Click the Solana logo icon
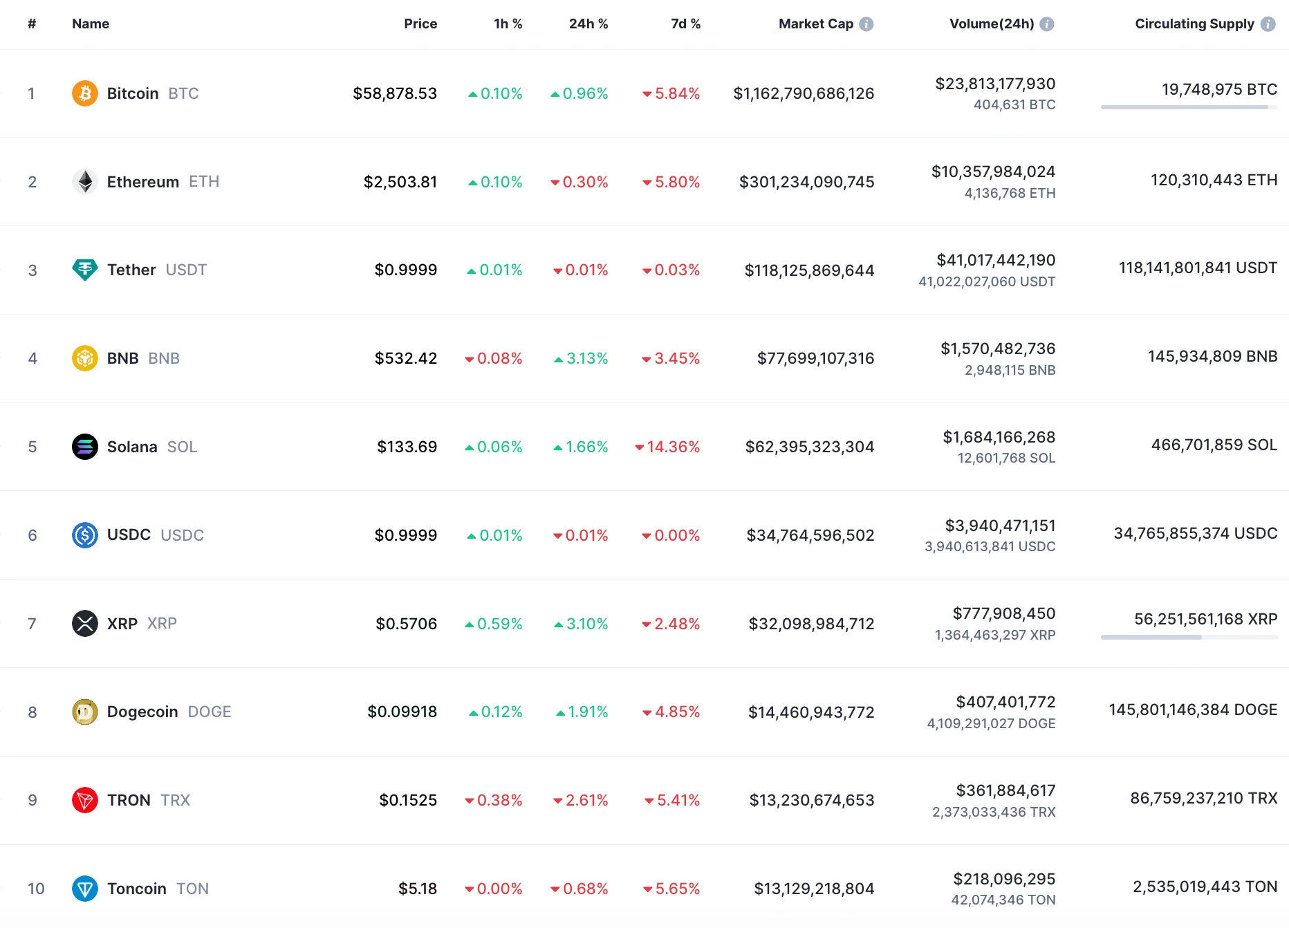 click(84, 447)
